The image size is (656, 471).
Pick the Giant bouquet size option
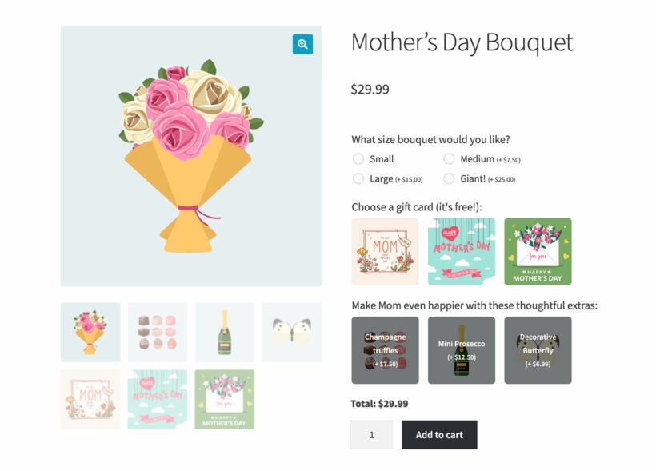[449, 178]
